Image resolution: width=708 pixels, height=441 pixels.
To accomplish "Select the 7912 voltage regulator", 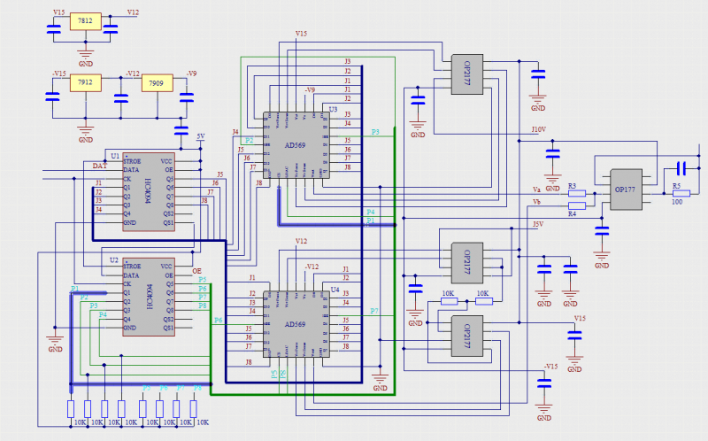I will 85,82.
